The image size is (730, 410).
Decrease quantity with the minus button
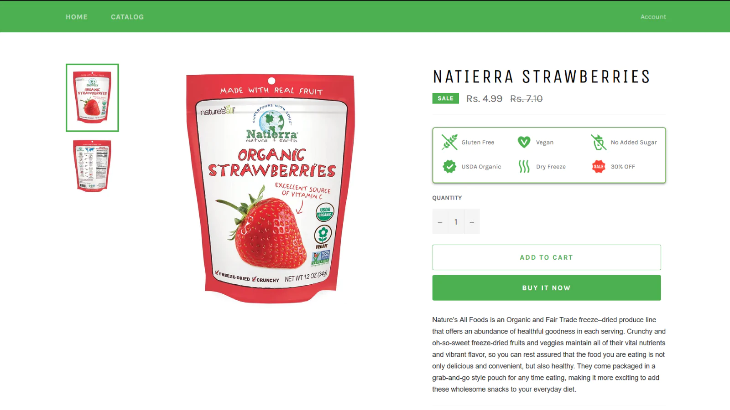[440, 222]
